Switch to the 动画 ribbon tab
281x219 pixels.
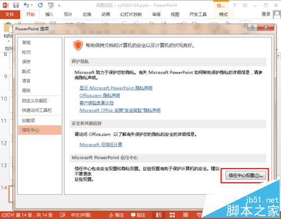point(106,14)
